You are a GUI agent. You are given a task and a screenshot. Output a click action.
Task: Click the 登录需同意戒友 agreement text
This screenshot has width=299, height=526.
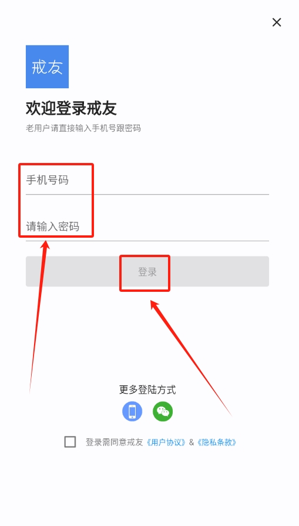pos(115,442)
